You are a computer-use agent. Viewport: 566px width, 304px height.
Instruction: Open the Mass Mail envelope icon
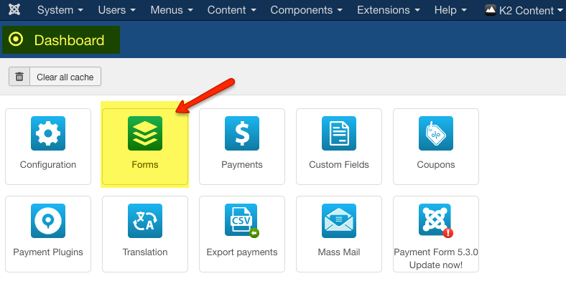point(339,221)
